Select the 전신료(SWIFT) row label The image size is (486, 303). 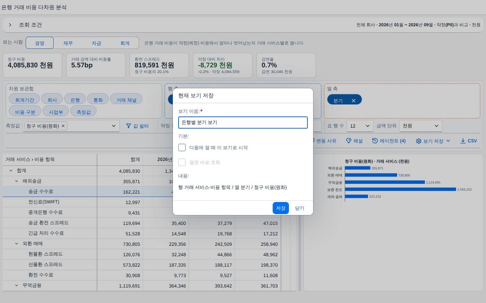44,202
